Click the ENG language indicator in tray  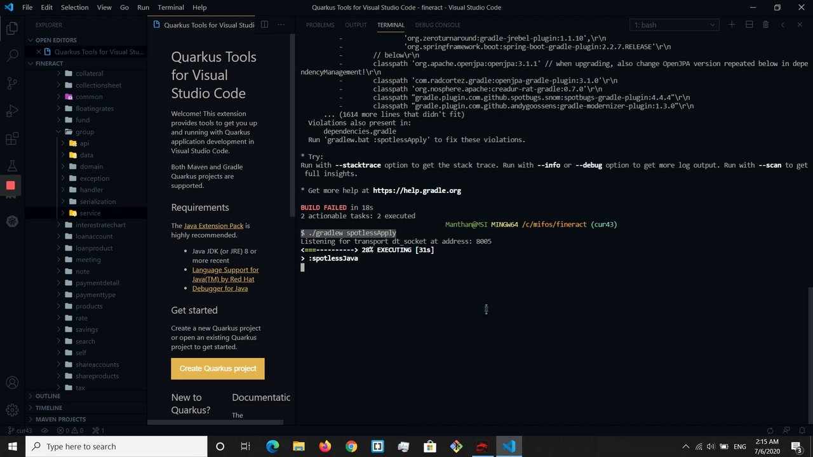click(x=740, y=446)
